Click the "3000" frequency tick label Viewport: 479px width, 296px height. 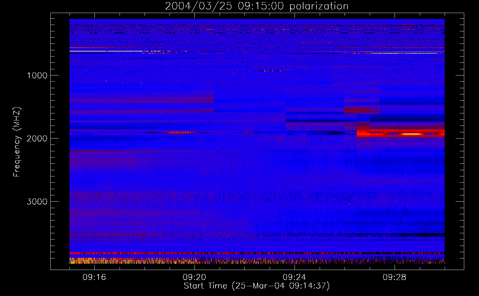click(x=37, y=202)
